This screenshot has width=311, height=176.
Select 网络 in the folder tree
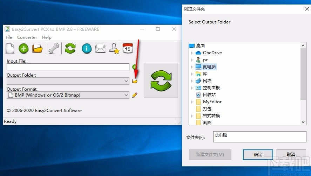(x=207, y=80)
